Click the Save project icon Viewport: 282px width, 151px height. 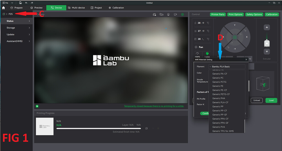pyautogui.click(x=20, y=3)
